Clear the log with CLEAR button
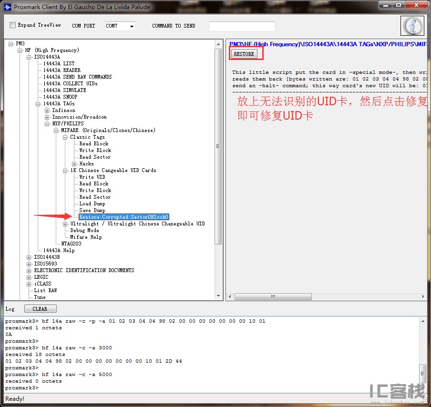 pos(41,309)
